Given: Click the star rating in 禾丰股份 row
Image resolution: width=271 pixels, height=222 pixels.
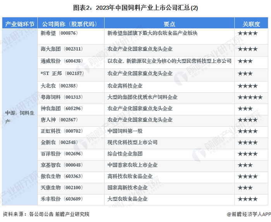Looking at the screenshot, I should (x=248, y=199).
